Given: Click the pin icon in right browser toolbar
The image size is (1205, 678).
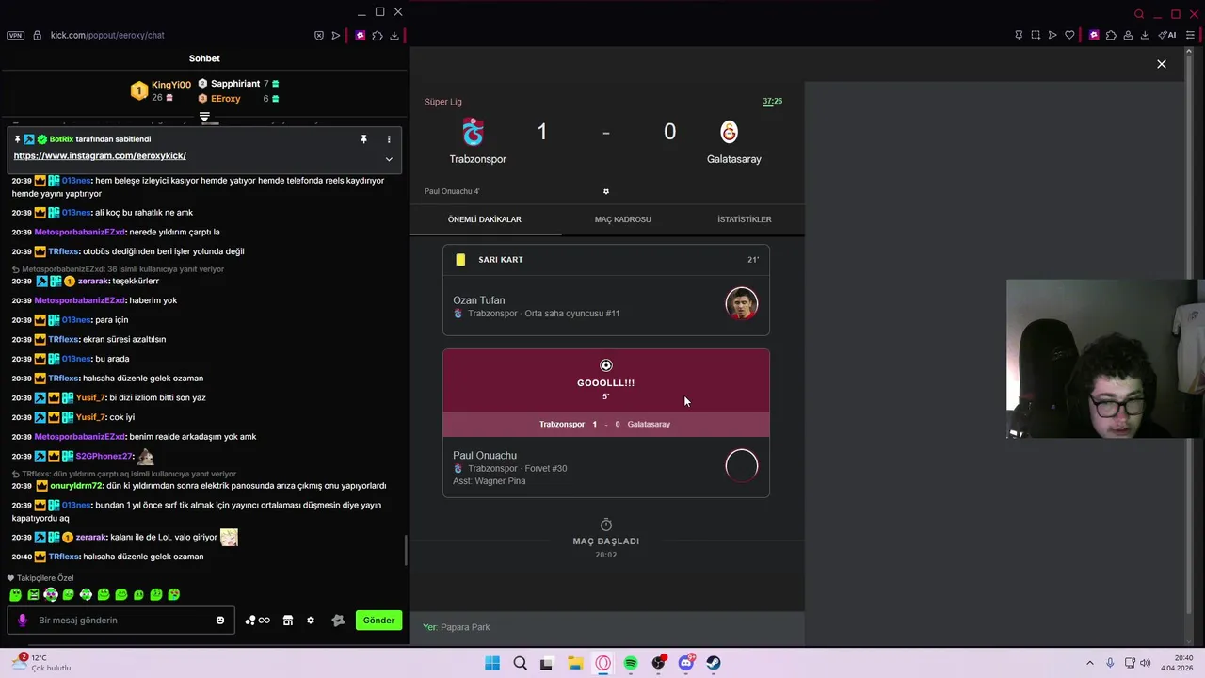Looking at the screenshot, I should tap(1019, 36).
